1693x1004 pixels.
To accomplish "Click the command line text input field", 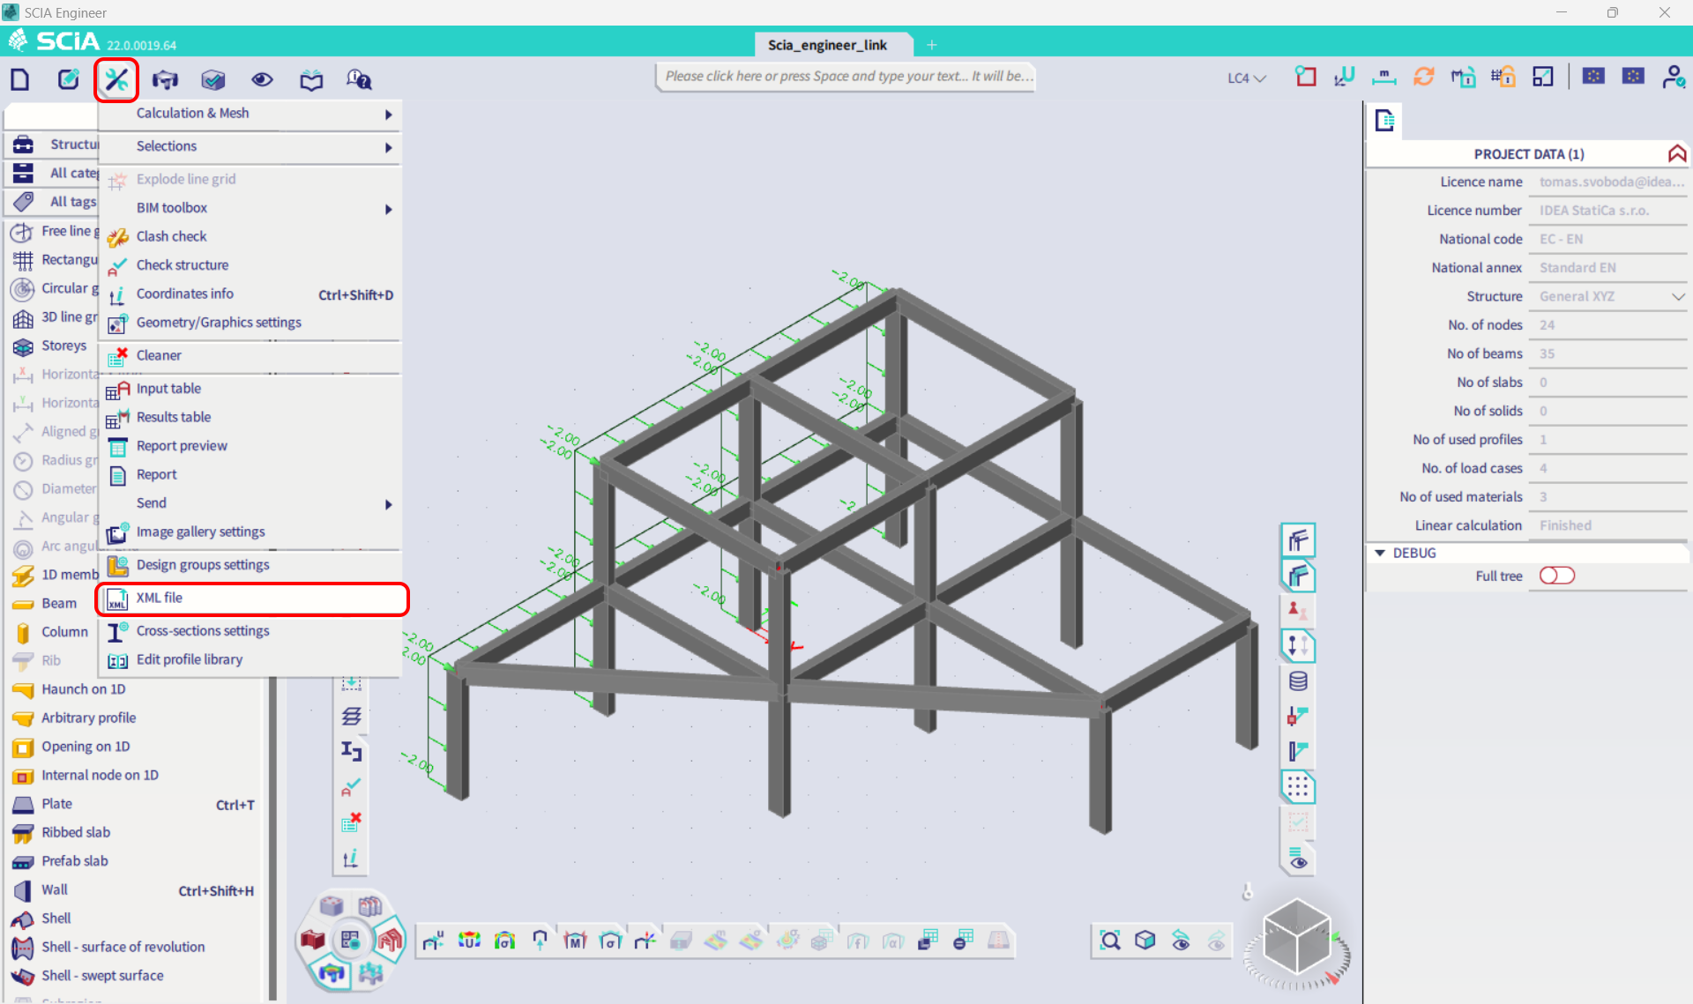I will (845, 77).
